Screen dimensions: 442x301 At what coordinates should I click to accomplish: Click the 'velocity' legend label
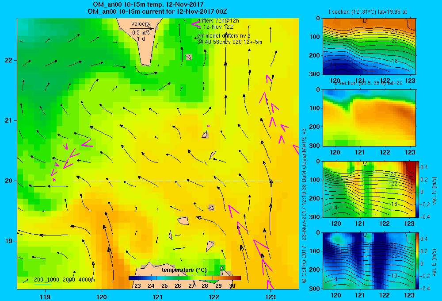pos(141,24)
